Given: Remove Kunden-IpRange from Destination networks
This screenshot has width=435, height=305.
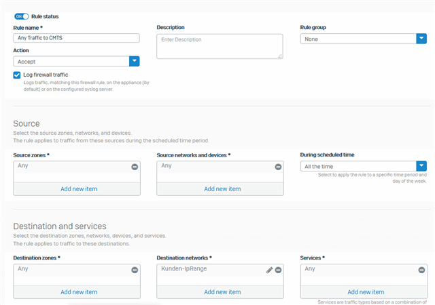Looking at the screenshot, I should pos(278,270).
